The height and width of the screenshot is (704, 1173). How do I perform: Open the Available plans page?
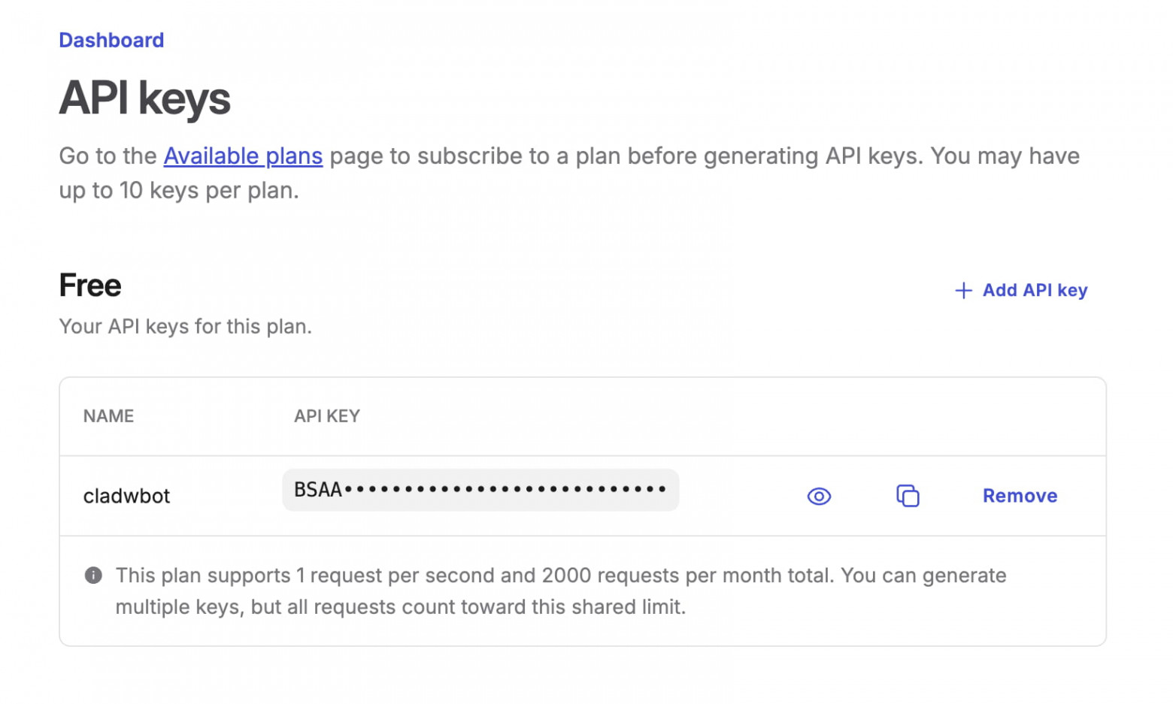point(242,156)
